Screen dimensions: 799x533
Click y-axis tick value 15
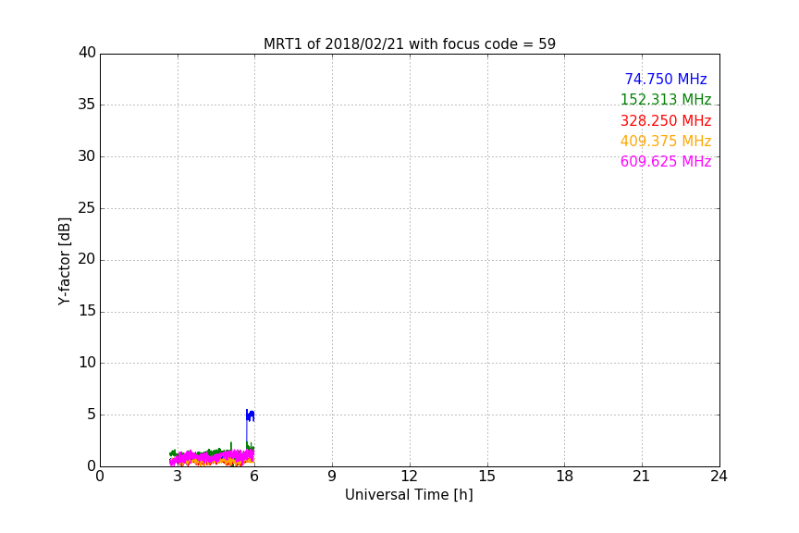(x=87, y=311)
